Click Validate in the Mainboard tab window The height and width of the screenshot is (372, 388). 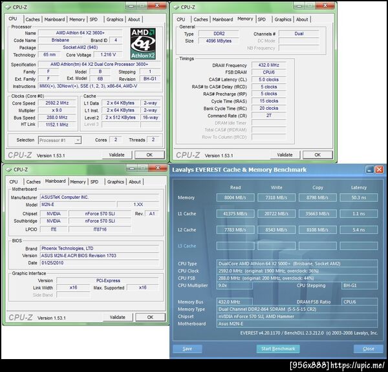click(x=118, y=317)
